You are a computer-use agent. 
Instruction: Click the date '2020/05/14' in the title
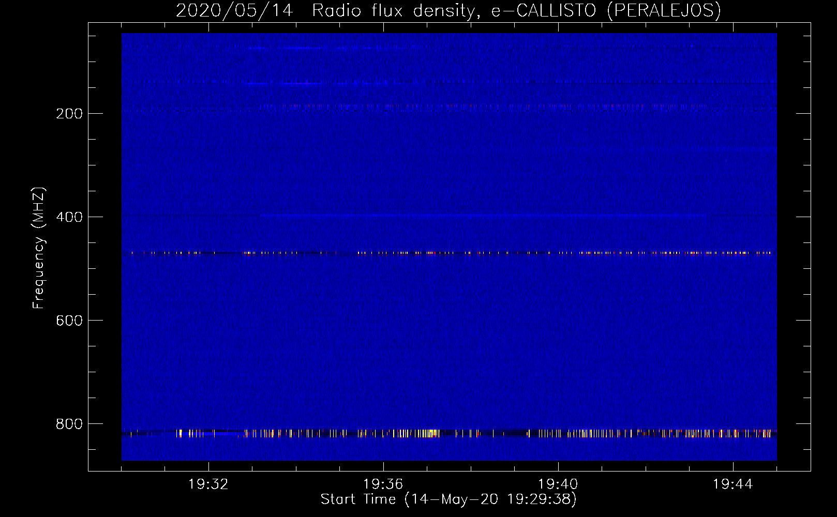[x=234, y=10]
